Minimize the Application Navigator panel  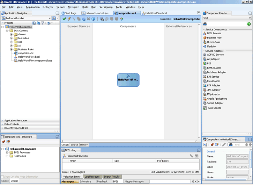(57, 13)
